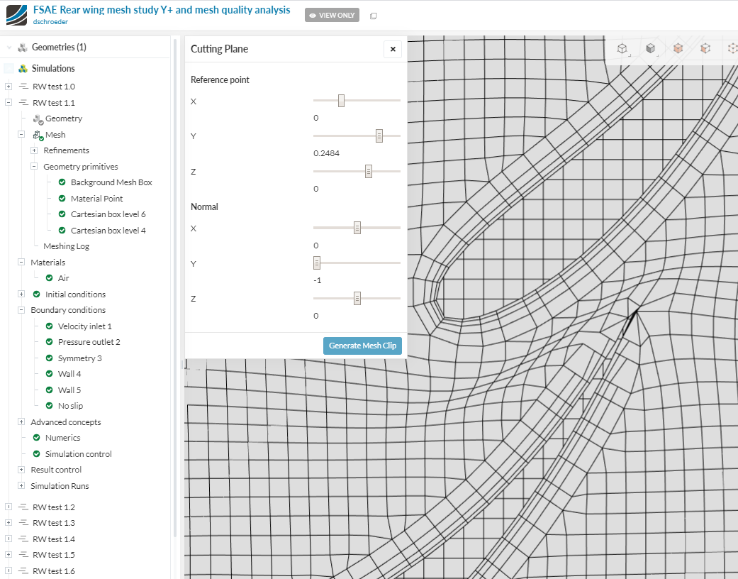Click green check beside Pressure outlet 2
Viewport: 738px width, 579px height.
[x=50, y=342]
